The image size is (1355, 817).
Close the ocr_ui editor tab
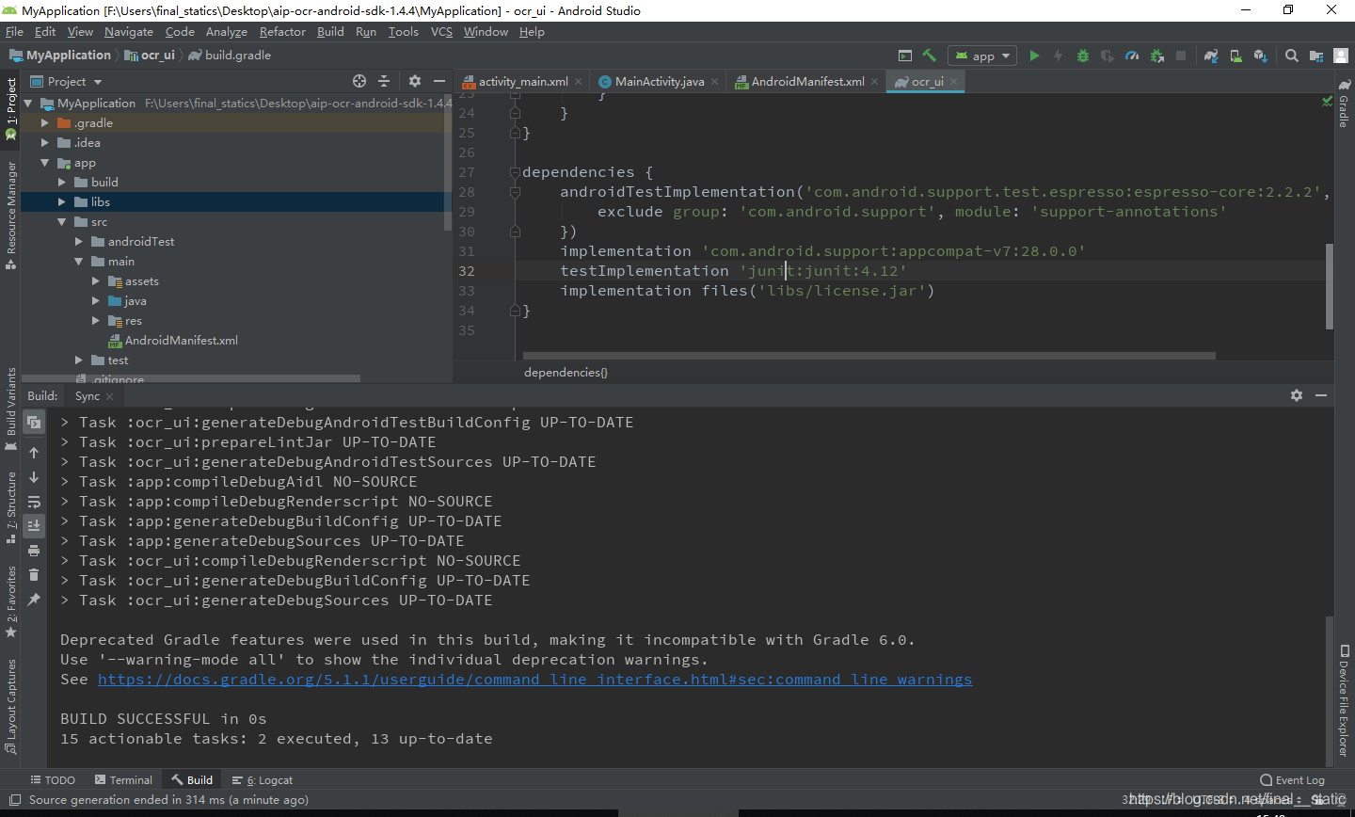953,81
